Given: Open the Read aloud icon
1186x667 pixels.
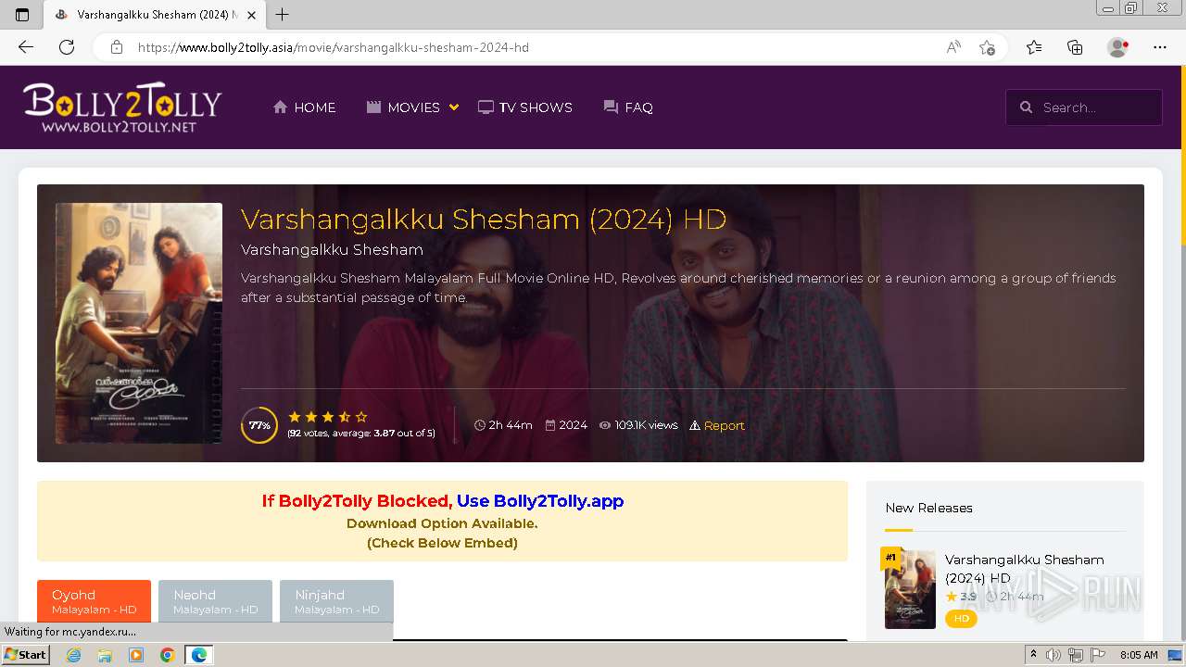Looking at the screenshot, I should (x=953, y=47).
